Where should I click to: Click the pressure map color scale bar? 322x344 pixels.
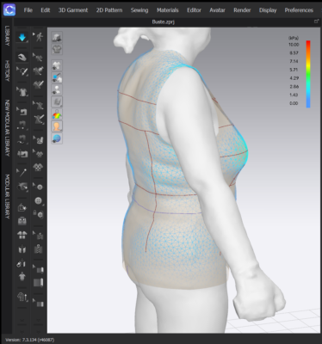pos(308,74)
